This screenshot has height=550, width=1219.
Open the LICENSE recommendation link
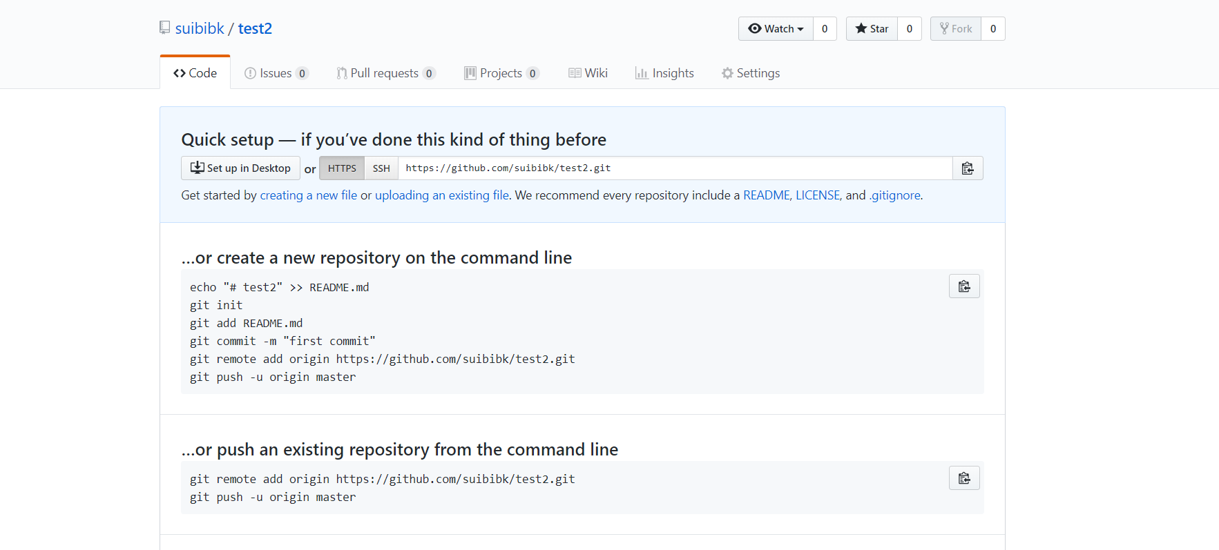(x=818, y=195)
